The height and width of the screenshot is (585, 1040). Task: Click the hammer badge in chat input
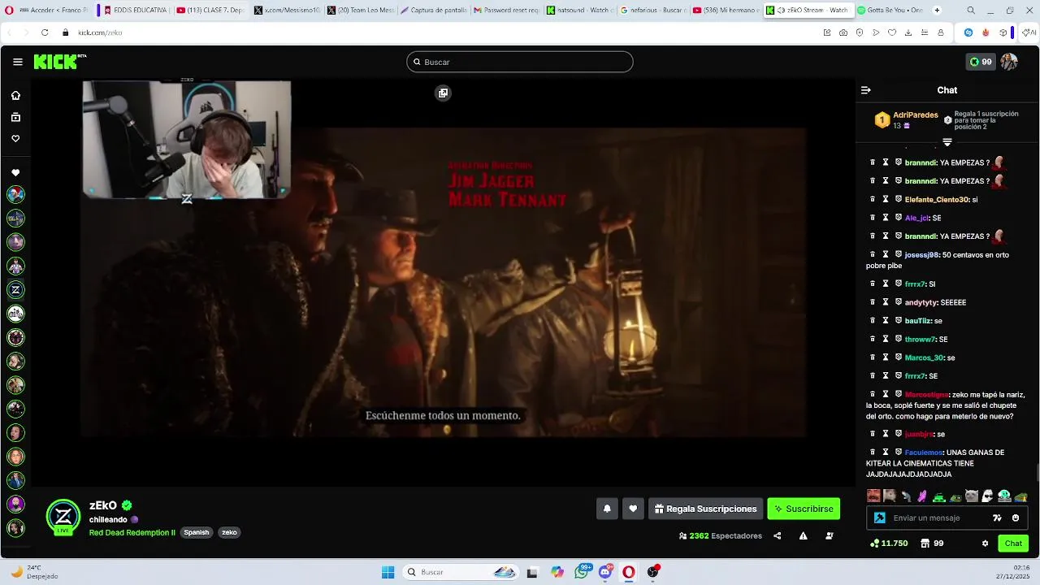point(879,518)
